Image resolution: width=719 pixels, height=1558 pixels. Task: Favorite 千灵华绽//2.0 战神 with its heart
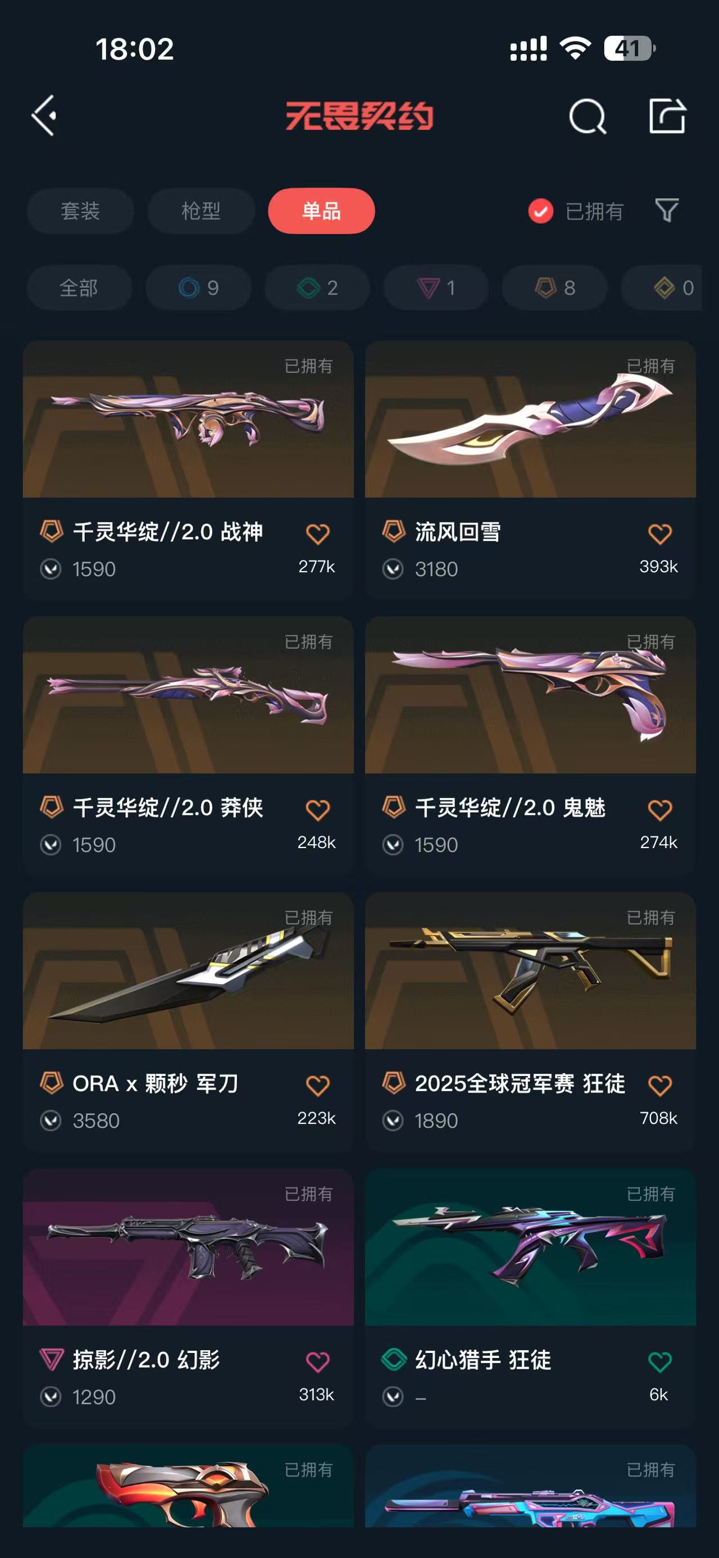click(x=317, y=534)
